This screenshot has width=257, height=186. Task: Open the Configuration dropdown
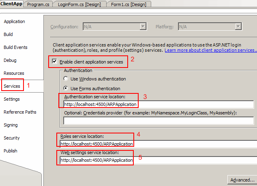tap(143, 27)
